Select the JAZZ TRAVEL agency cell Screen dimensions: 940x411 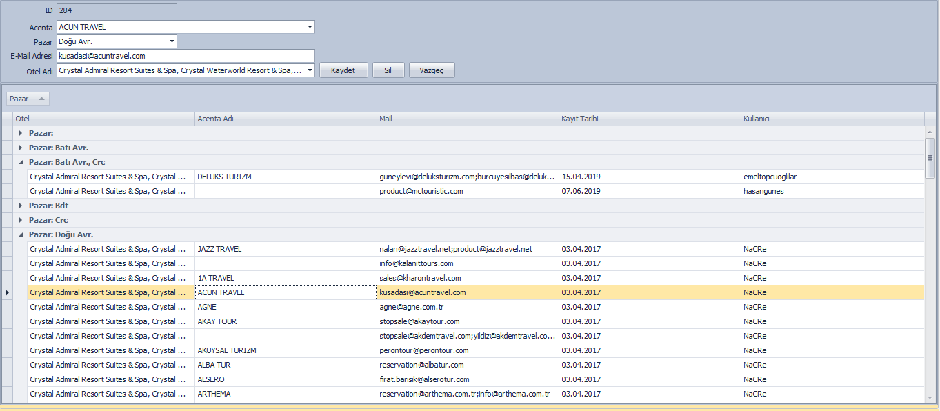(x=286, y=249)
